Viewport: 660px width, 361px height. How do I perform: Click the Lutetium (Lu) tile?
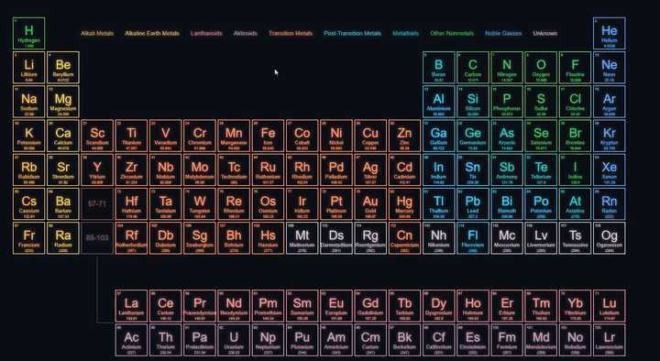[609, 306]
